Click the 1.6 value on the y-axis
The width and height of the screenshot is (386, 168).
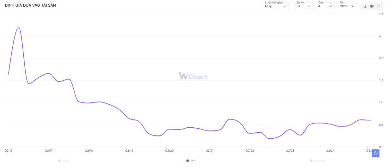(x=381, y=102)
